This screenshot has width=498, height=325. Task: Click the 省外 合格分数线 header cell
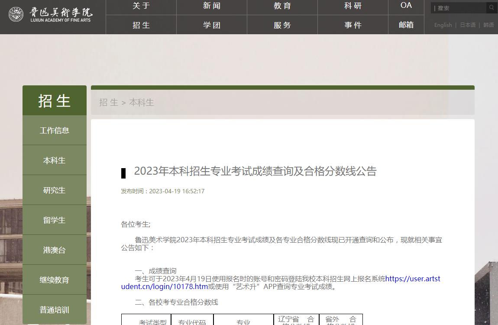[x=341, y=320]
